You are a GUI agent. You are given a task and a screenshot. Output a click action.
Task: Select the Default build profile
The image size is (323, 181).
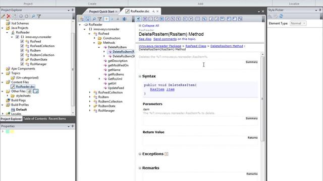[x=21, y=110]
